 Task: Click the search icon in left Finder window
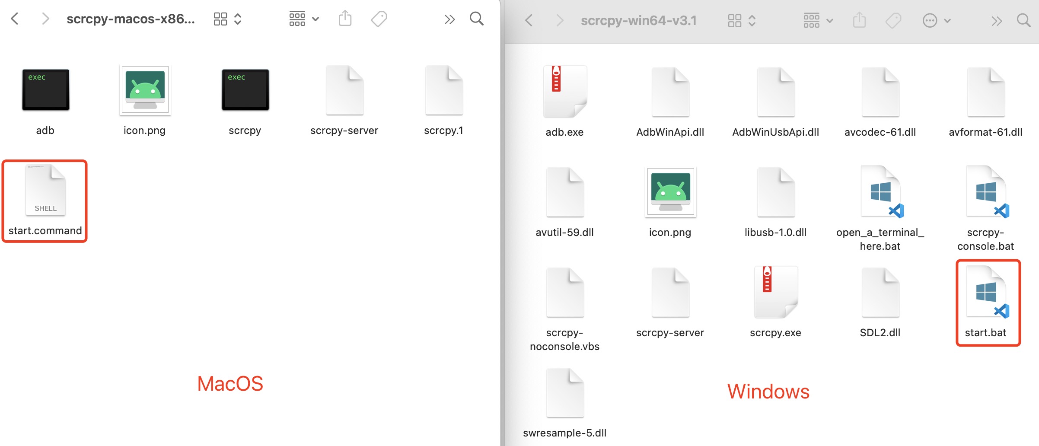coord(476,19)
